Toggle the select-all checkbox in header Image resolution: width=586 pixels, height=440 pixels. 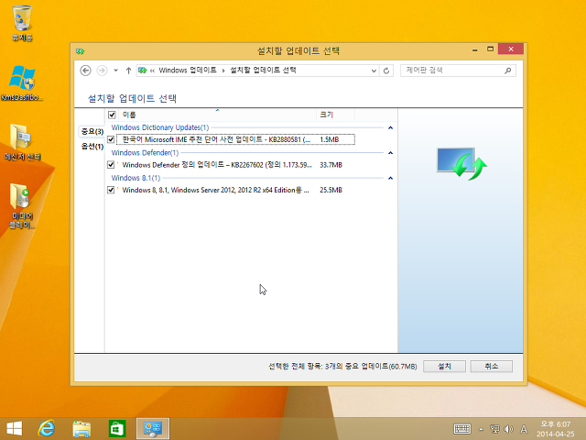(112, 115)
